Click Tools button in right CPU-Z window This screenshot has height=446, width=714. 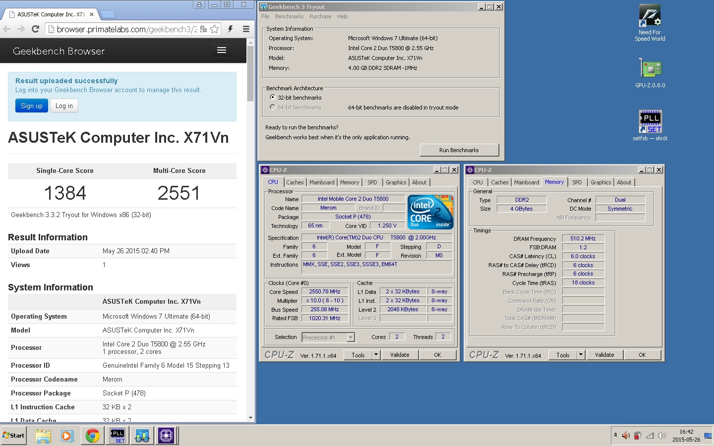click(x=563, y=355)
